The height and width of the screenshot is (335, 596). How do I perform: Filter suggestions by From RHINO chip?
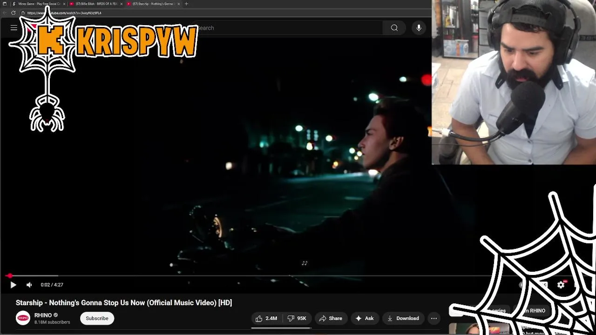(531, 311)
